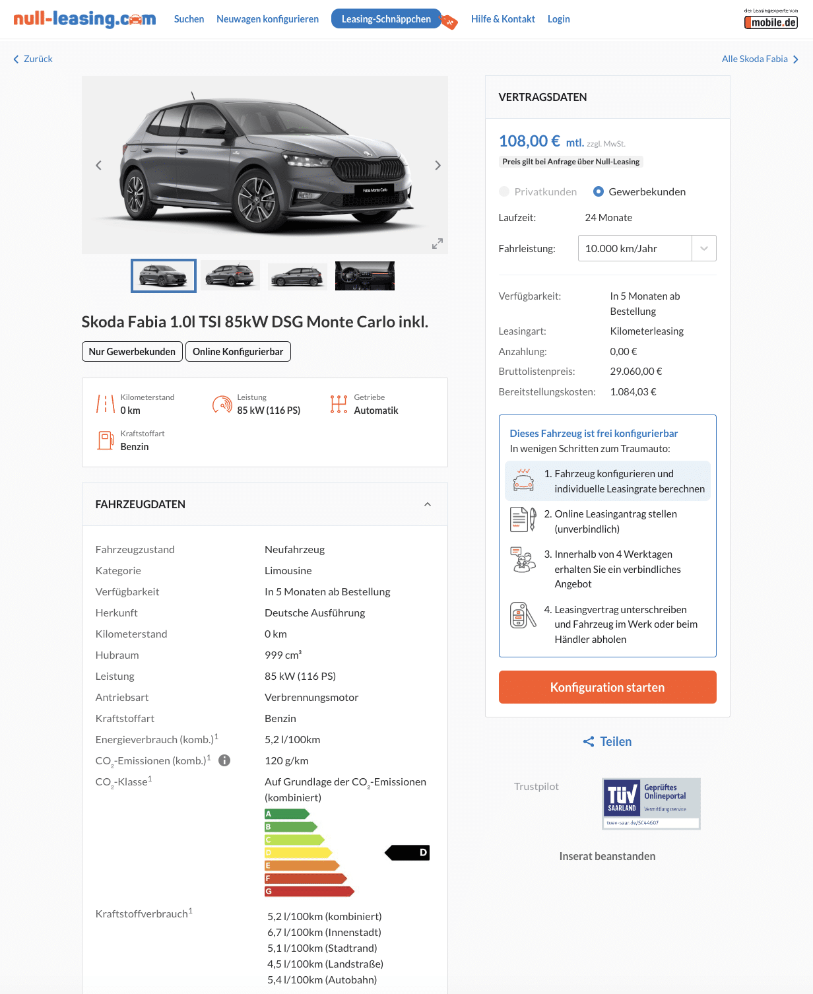Open the Fahrleistung 10.000 km/Jahr dropdown
This screenshot has height=994, width=813.
click(647, 248)
